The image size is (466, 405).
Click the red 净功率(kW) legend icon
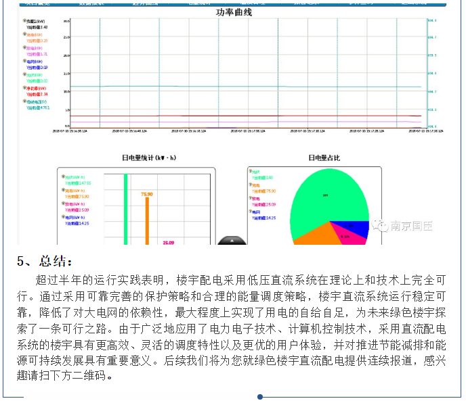25,88
